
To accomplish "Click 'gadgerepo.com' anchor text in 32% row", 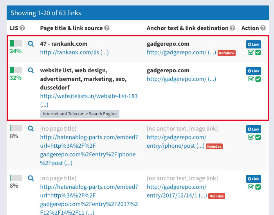I will (x=168, y=70).
